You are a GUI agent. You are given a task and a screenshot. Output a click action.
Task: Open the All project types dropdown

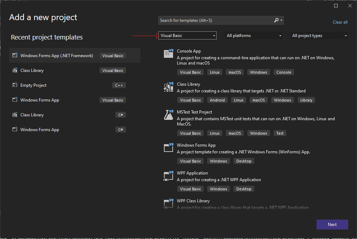click(318, 35)
